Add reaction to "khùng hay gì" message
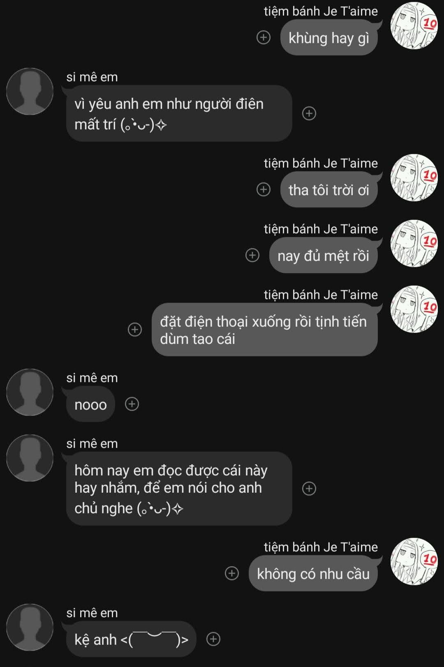This screenshot has height=667, width=444. click(264, 37)
